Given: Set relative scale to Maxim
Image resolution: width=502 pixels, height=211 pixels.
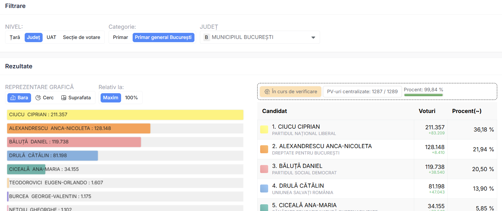Looking at the screenshot, I should pos(111,98).
